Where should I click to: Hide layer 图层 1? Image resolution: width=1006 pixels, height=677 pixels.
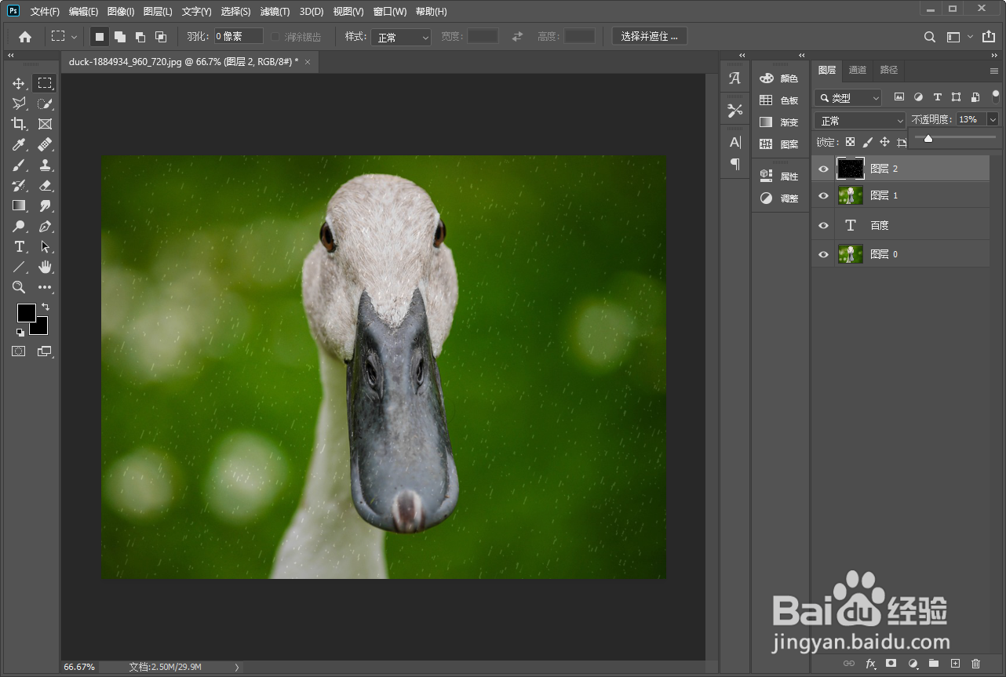pyautogui.click(x=823, y=195)
